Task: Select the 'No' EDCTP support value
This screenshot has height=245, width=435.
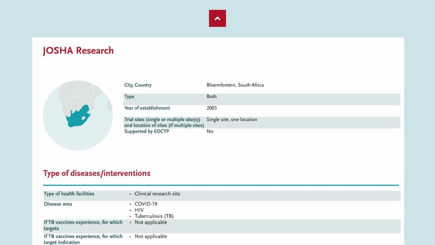Action: click(210, 132)
